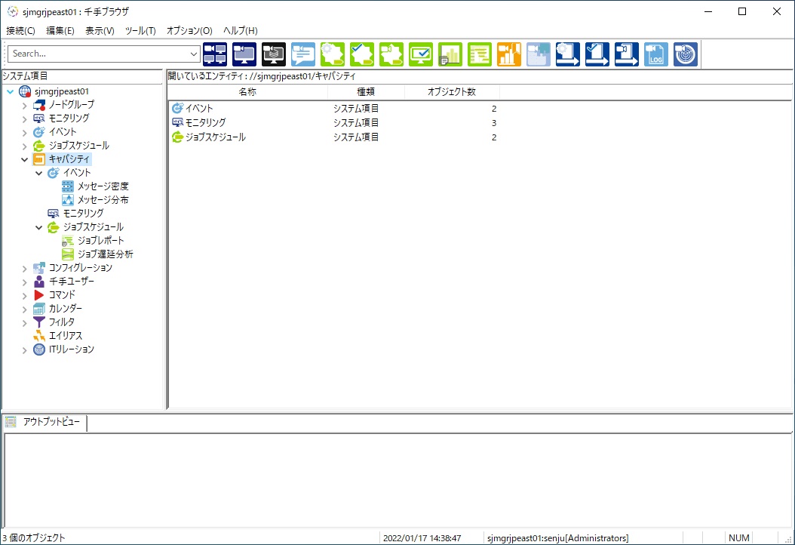
Task: Open the green bar chart toolbar icon
Action: pos(450,54)
